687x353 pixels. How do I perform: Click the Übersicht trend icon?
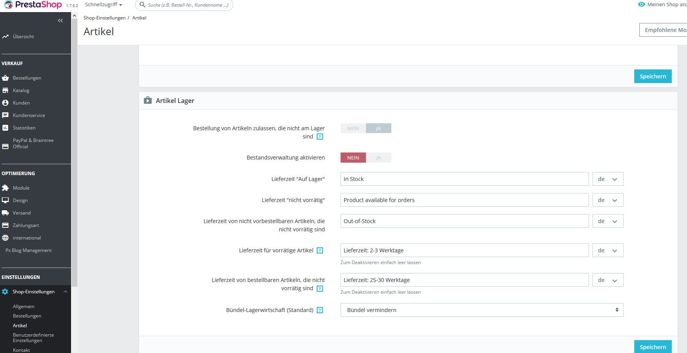tap(5, 37)
